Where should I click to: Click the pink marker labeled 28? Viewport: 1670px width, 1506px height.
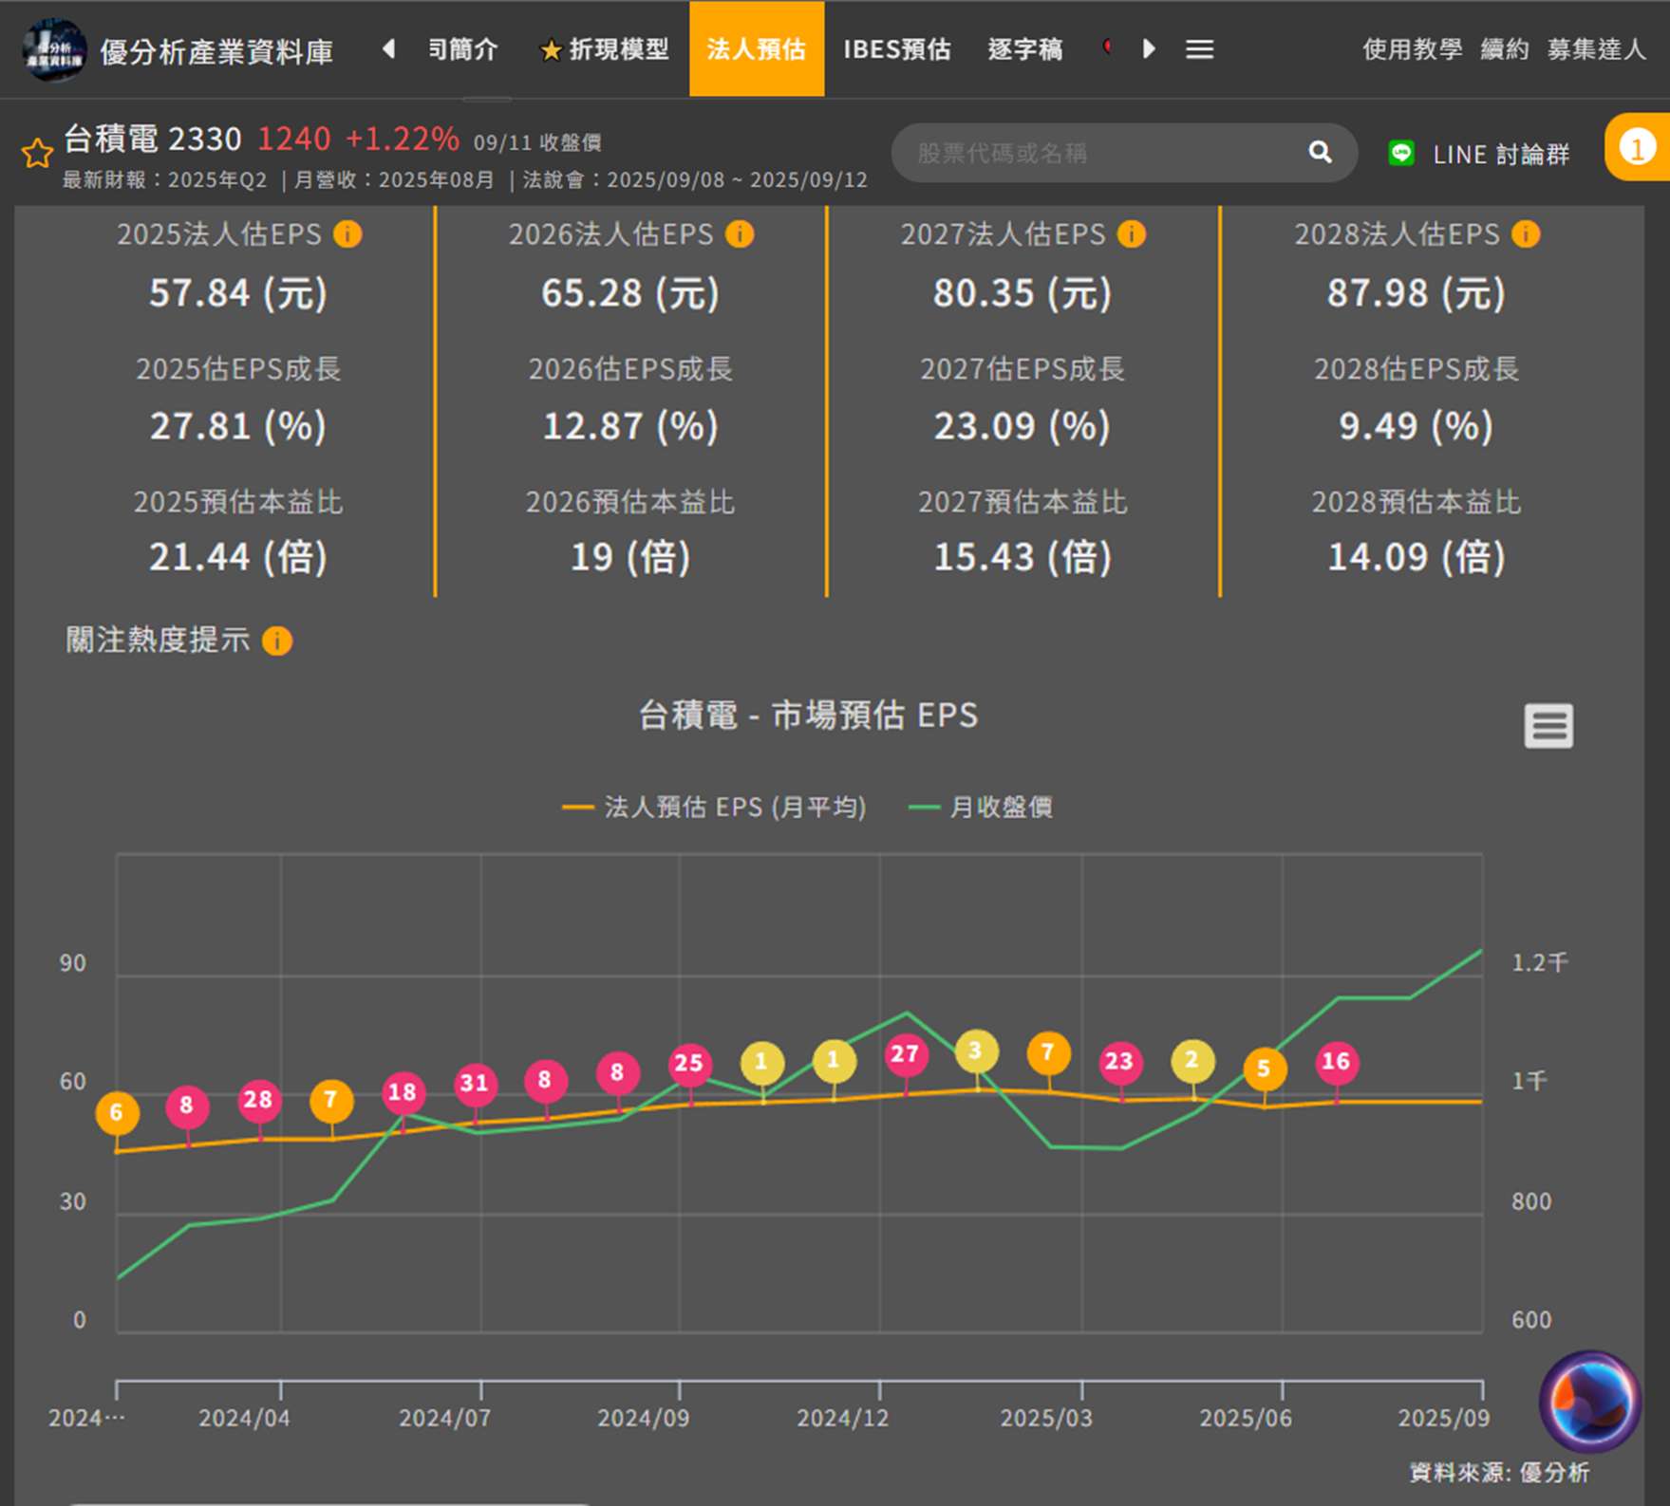[x=258, y=1100]
